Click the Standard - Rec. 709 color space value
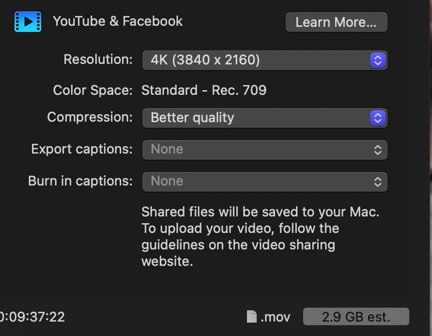 click(204, 90)
